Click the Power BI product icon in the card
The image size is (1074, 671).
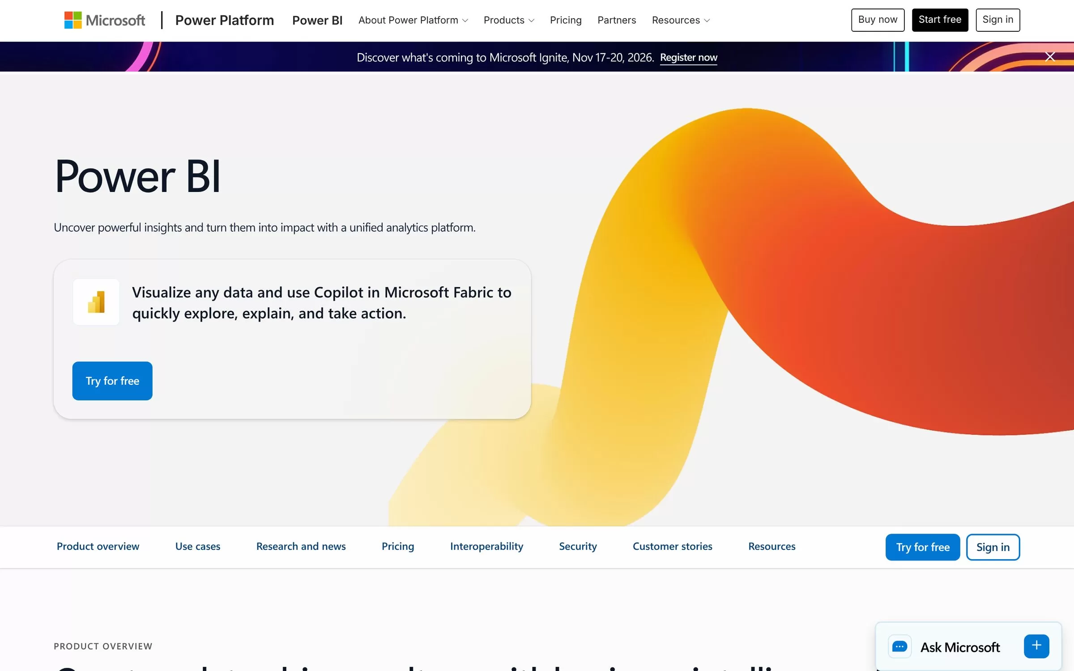coord(96,302)
